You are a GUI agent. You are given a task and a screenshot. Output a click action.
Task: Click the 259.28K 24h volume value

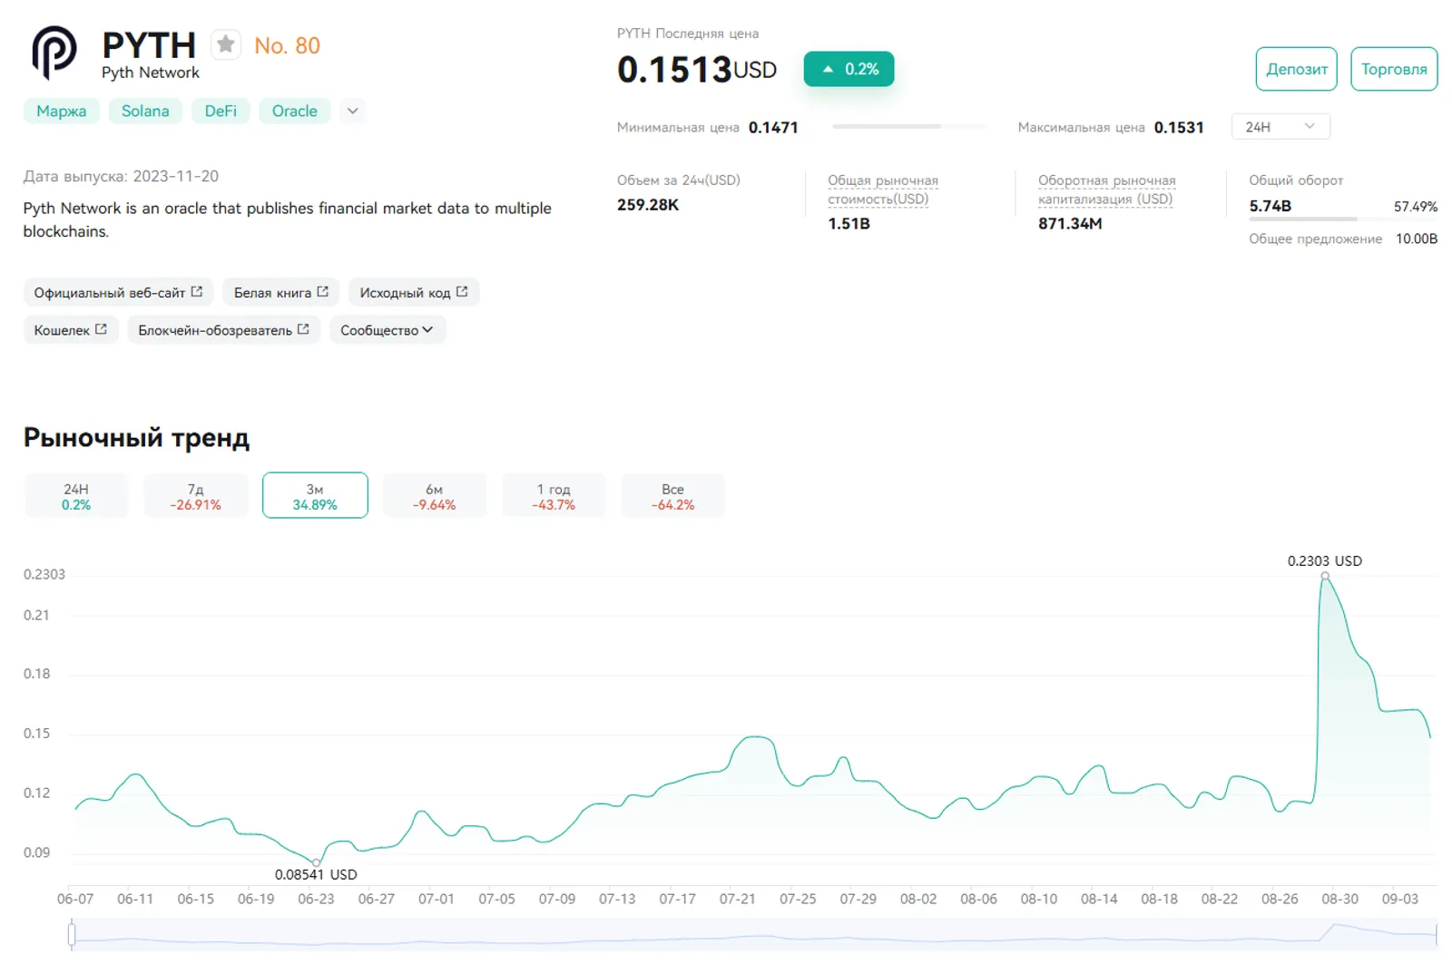click(x=648, y=205)
